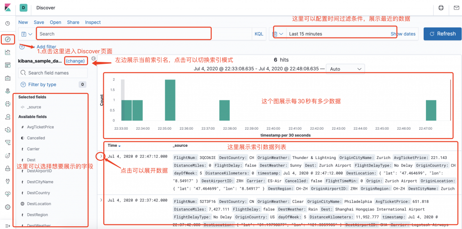Click the New menu item

click(x=23, y=22)
